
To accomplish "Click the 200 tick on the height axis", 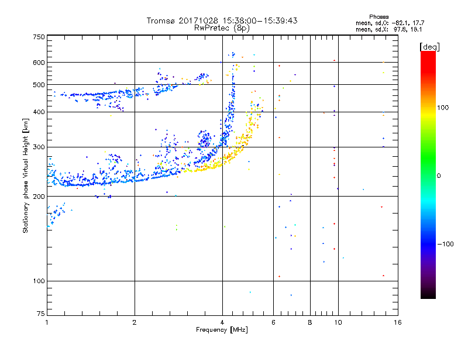I will coord(39,197).
